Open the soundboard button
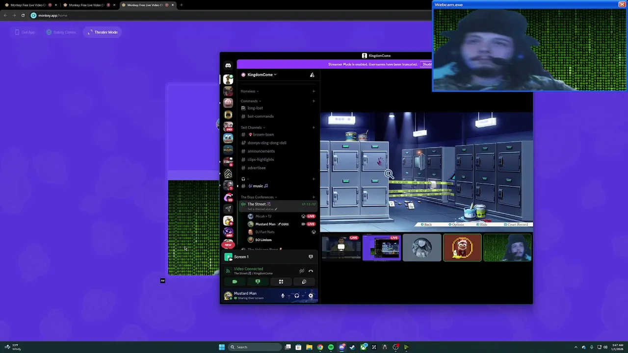The height and width of the screenshot is (353, 628). (304, 281)
